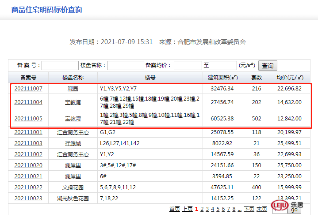This screenshot has width=318, height=221.
Task: Open record number 202110021
Action: [x=28, y=176]
